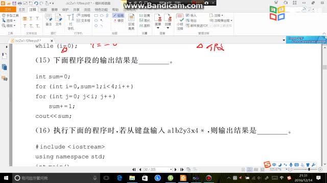This screenshot has width=327, height=183.
Task: Select the 周长 perimeter measure tool
Action: pyautogui.click(x=145, y=20)
